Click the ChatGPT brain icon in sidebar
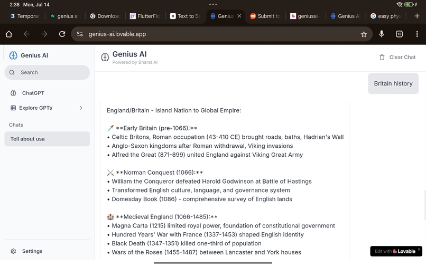The height and width of the screenshot is (266, 426). [13, 93]
